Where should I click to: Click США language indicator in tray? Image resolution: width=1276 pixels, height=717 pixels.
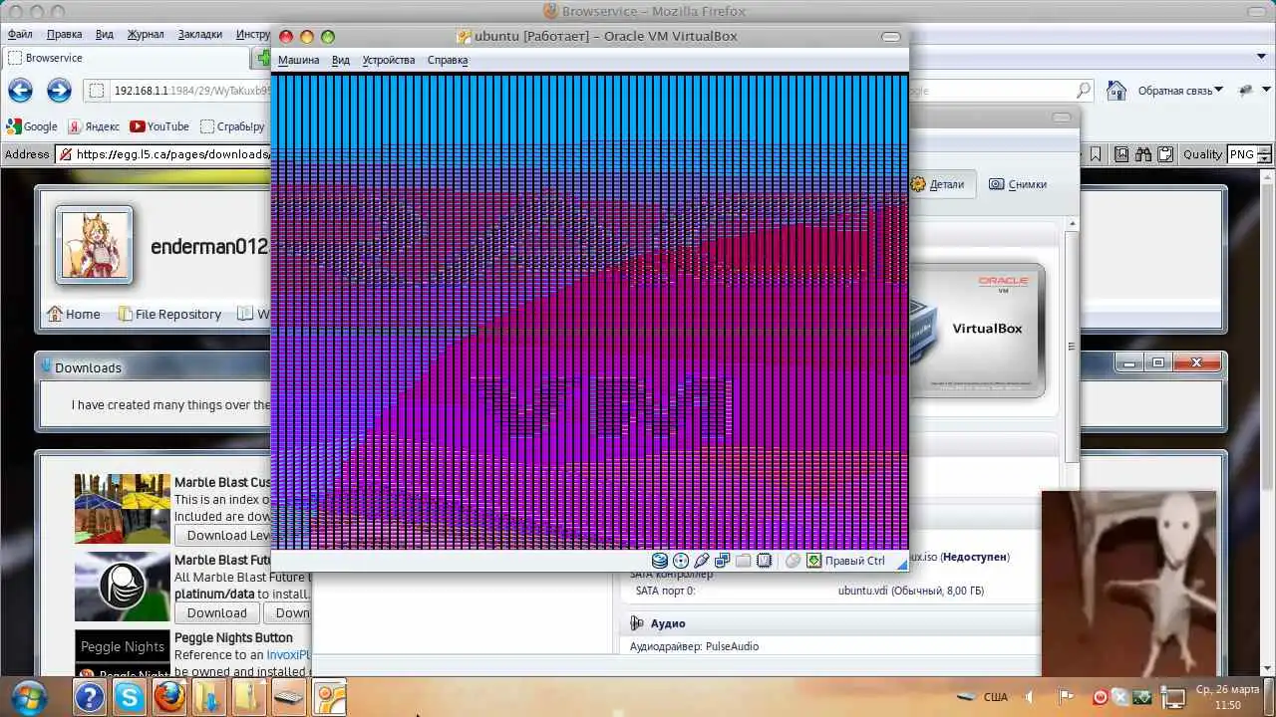click(995, 697)
